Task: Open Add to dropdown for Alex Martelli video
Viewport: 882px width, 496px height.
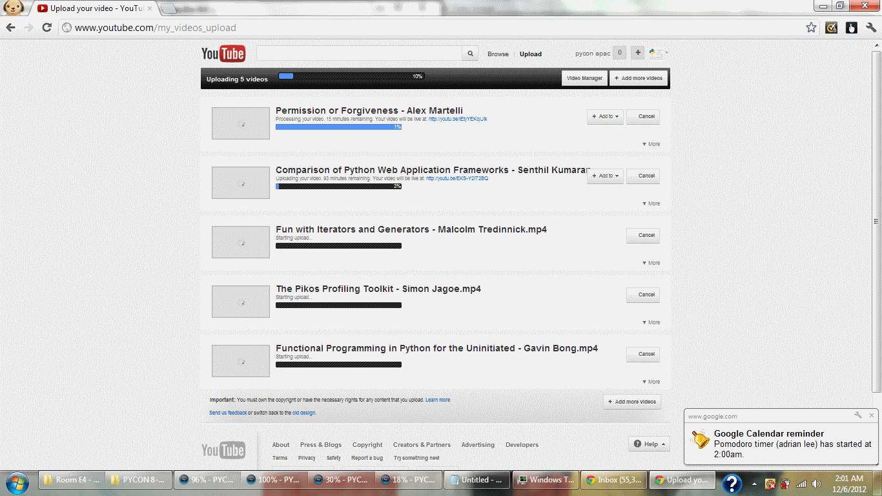Action: (605, 116)
